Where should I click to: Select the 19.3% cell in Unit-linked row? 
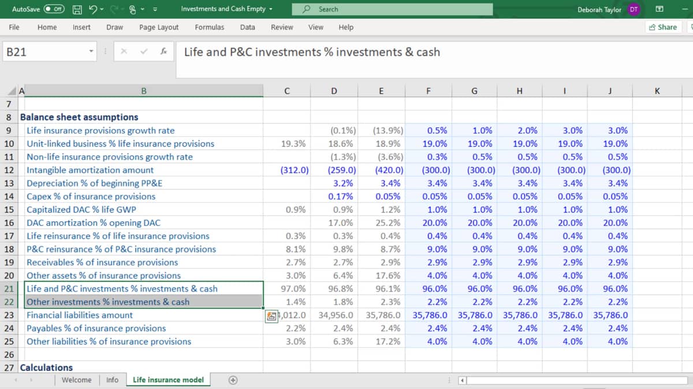pyautogui.click(x=287, y=143)
